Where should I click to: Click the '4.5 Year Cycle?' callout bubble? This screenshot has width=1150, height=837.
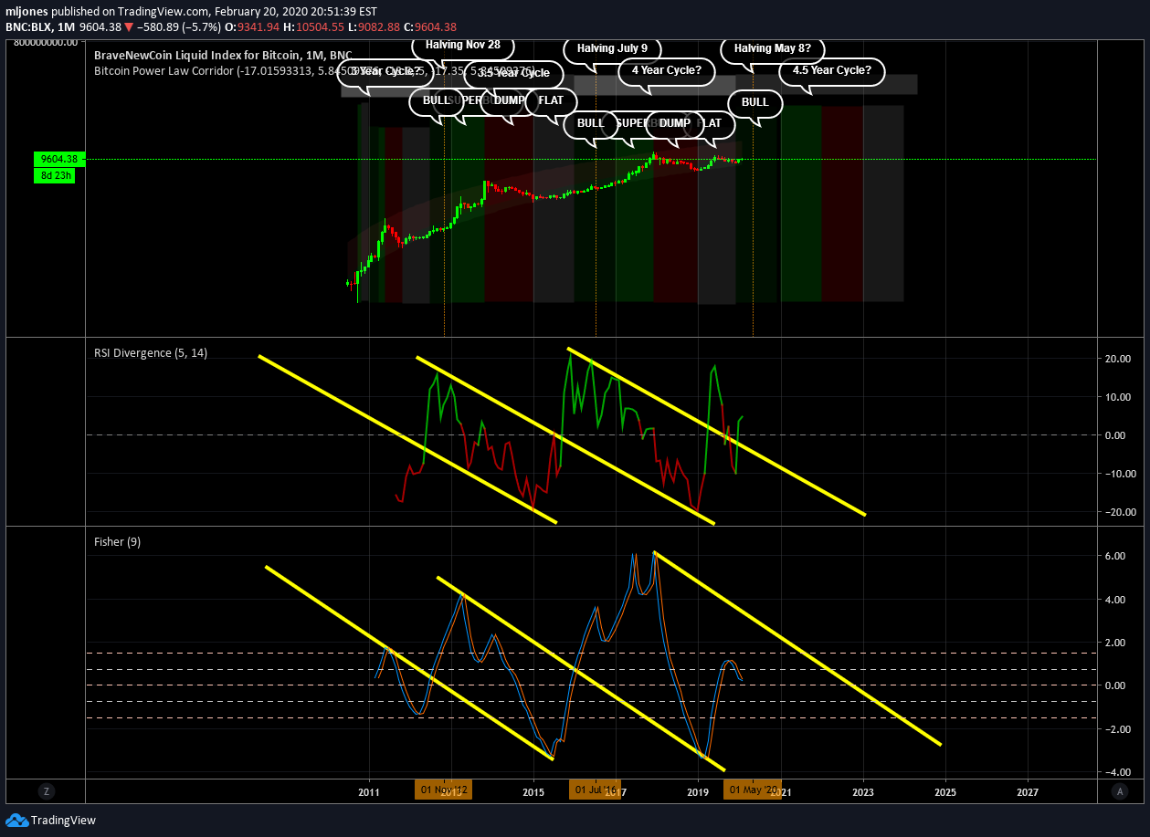tap(831, 70)
